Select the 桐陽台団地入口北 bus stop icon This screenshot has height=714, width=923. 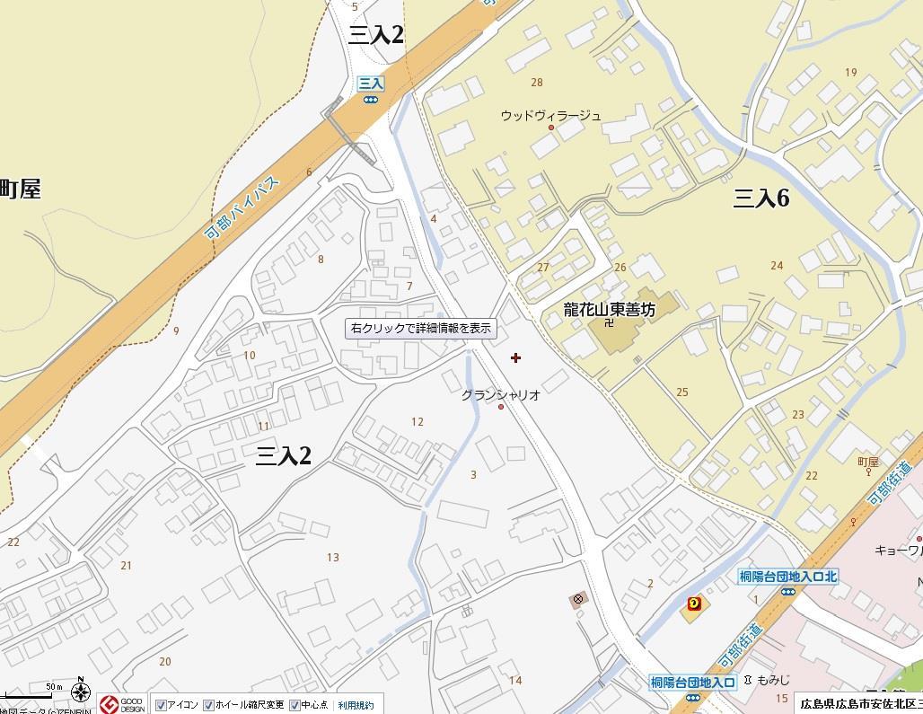coord(787,592)
